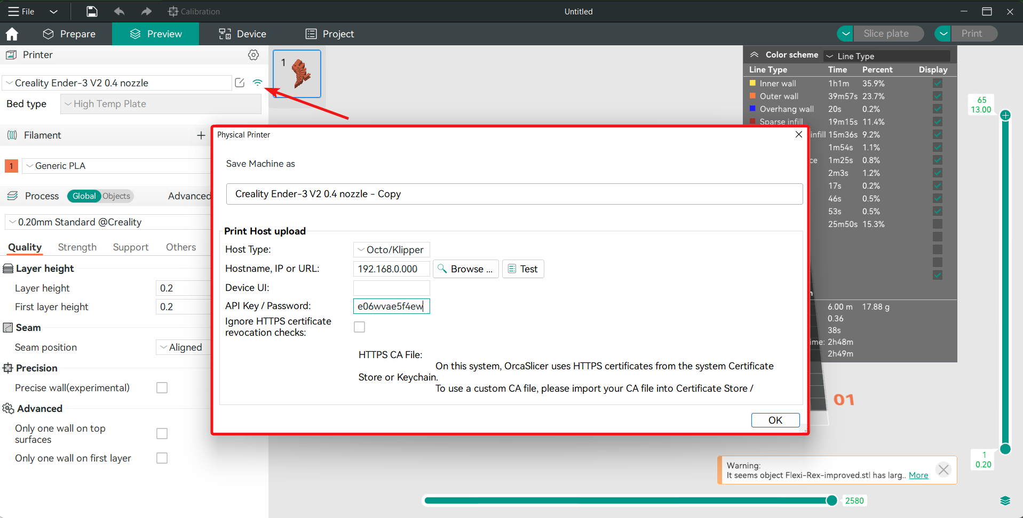Click the plus icon atop layer slider

1005,115
